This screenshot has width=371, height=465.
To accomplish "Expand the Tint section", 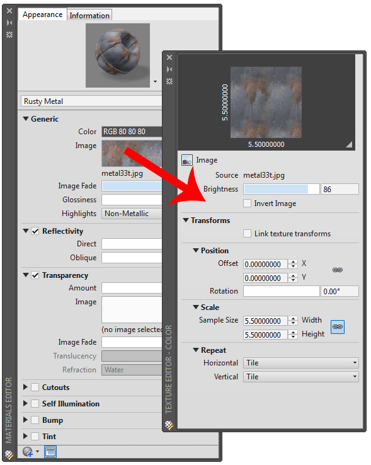I will point(25,436).
